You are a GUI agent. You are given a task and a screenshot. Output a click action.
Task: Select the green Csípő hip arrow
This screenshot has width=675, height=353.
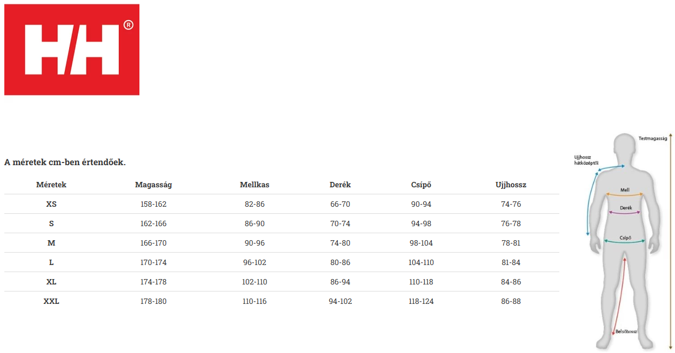625,240
